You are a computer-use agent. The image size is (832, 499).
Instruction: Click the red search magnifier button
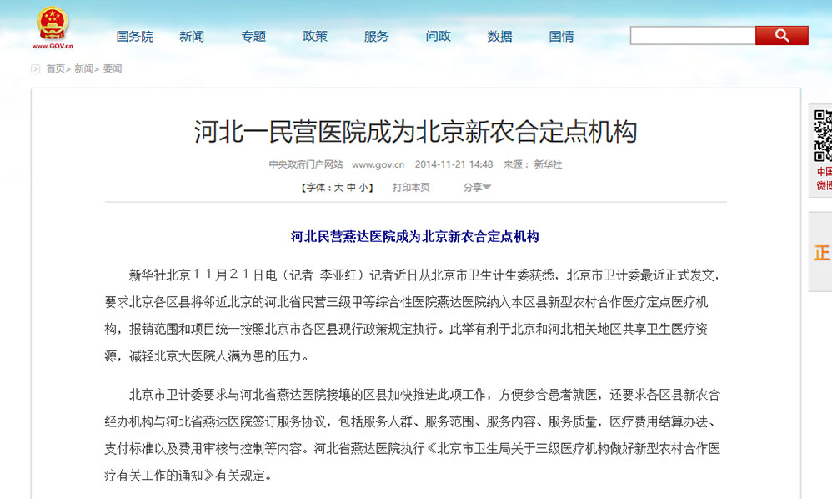coord(782,36)
